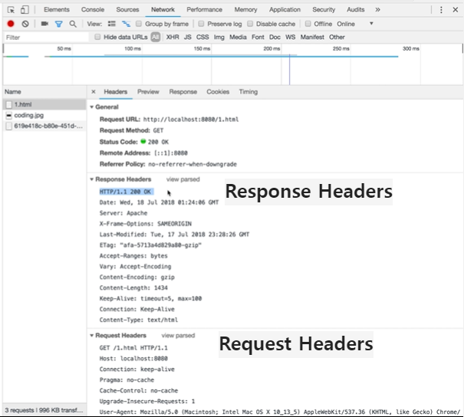The width and height of the screenshot is (464, 417).
Task: Select the Headers detail tab
Action: [115, 92]
